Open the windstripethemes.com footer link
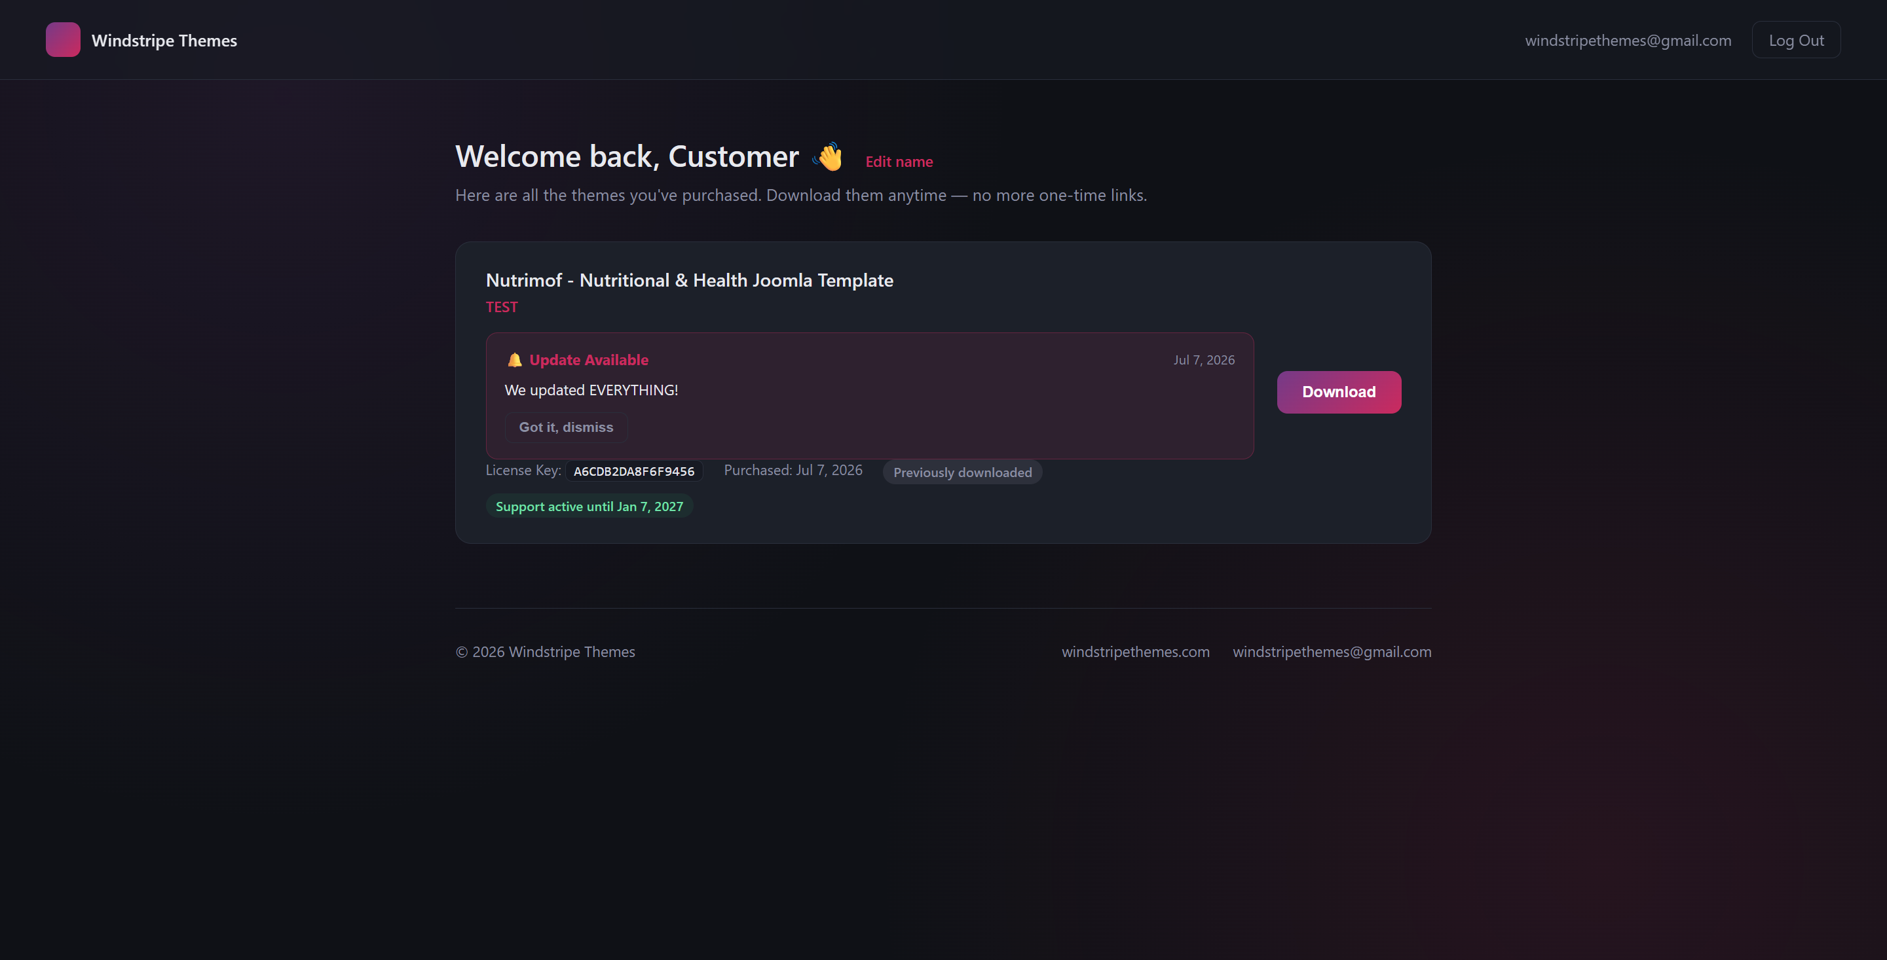 click(1136, 652)
